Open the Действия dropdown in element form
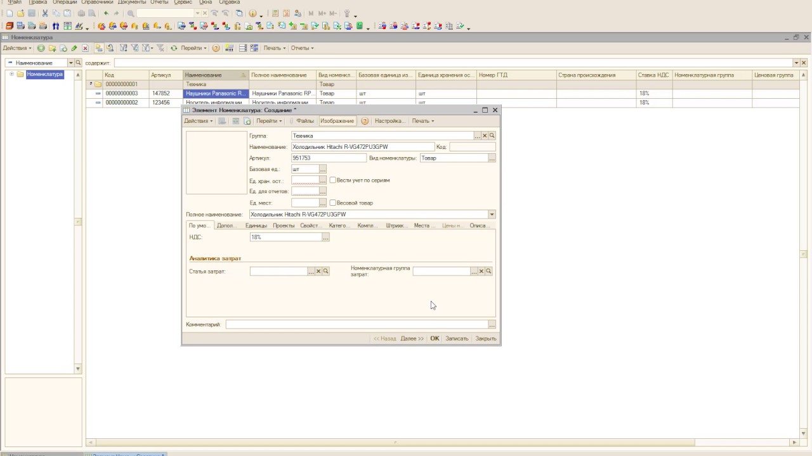 [x=199, y=121]
